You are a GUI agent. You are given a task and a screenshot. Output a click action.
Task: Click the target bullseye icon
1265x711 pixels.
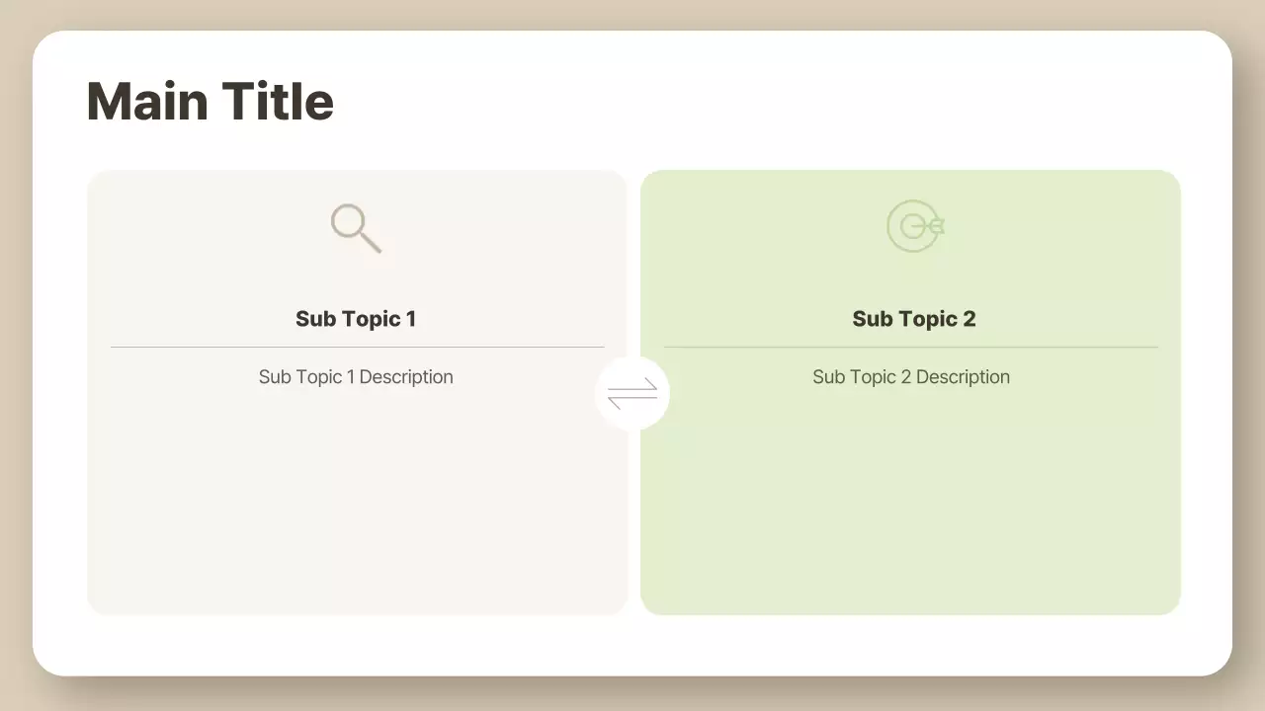click(914, 226)
